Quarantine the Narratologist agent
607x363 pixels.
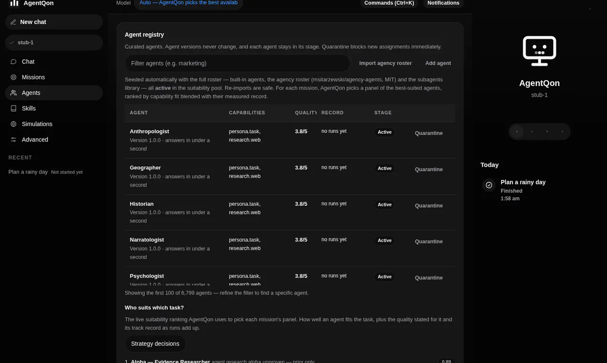coord(429,242)
